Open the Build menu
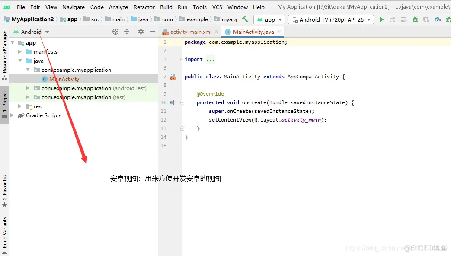This screenshot has height=256, width=451. tap(166, 7)
